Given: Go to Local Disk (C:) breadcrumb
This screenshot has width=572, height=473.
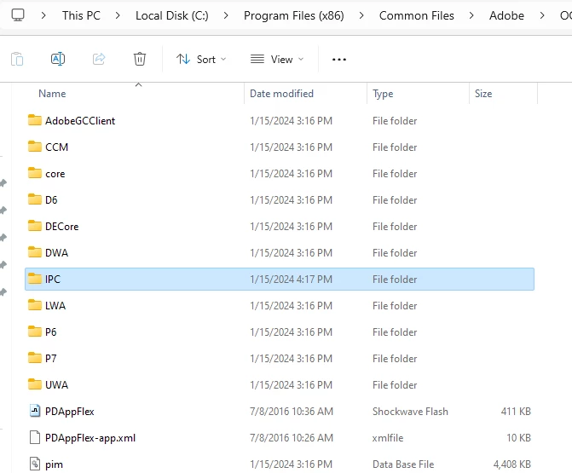Looking at the screenshot, I should coord(172,15).
